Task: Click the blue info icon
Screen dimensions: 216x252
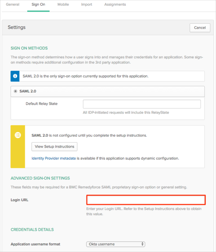Action: click(15, 76)
